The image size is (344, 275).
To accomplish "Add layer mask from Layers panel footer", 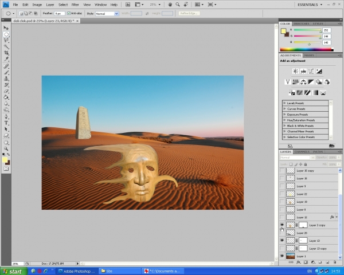I will 306,262.
